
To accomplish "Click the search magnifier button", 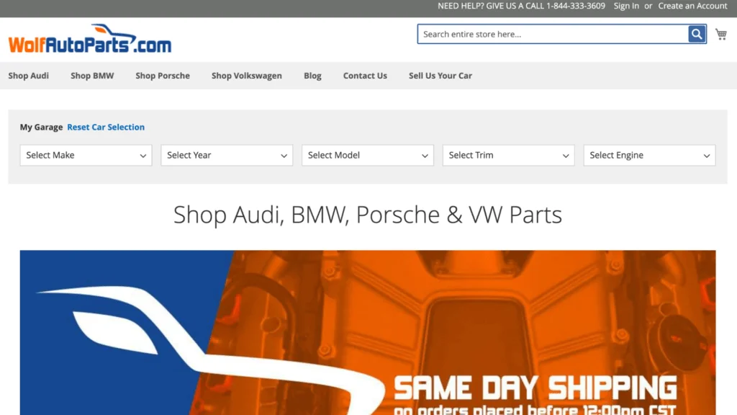I will click(x=697, y=34).
